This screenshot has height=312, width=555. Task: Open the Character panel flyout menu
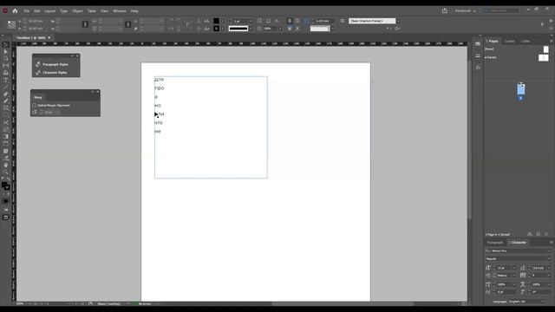coord(552,243)
